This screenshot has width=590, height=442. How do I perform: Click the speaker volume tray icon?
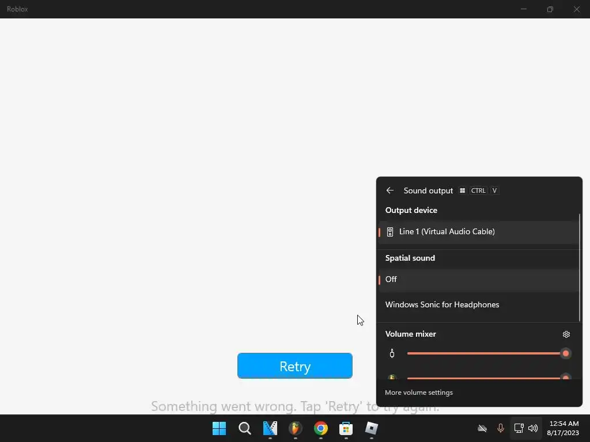coord(533,428)
